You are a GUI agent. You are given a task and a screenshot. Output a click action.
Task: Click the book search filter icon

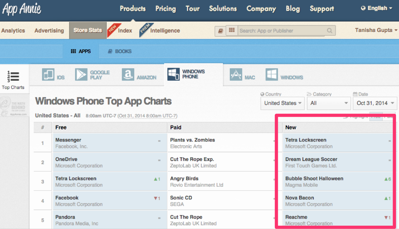pyautogui.click(x=220, y=31)
